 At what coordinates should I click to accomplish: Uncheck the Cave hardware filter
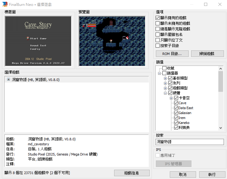(176, 103)
